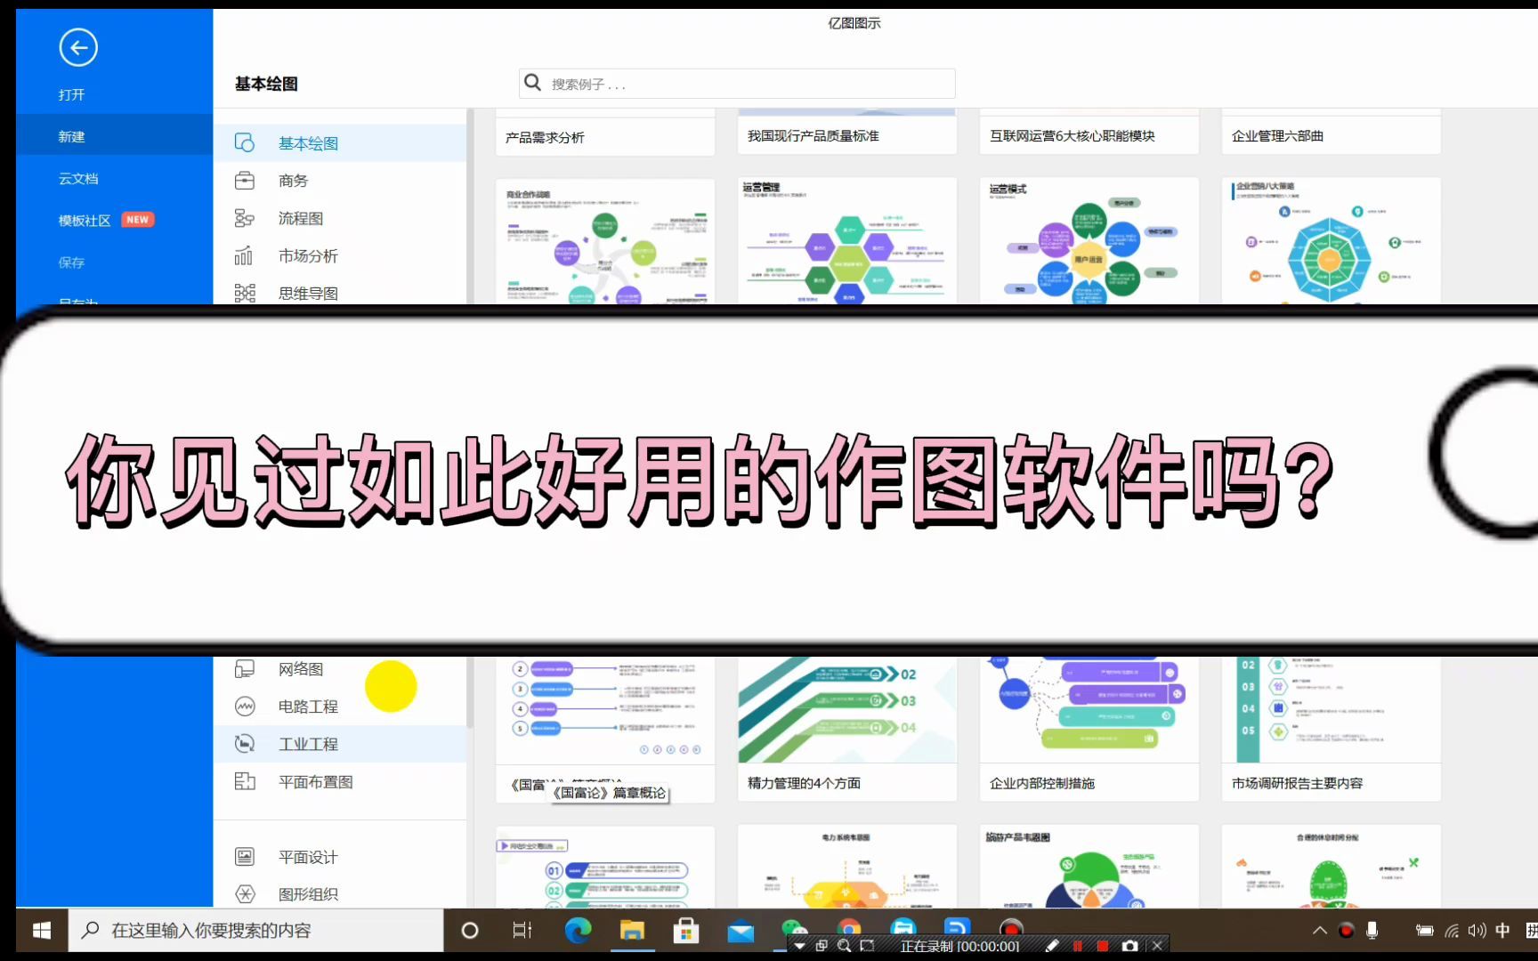Go back using the circular arrow button
The height and width of the screenshot is (961, 1538).
click(78, 48)
